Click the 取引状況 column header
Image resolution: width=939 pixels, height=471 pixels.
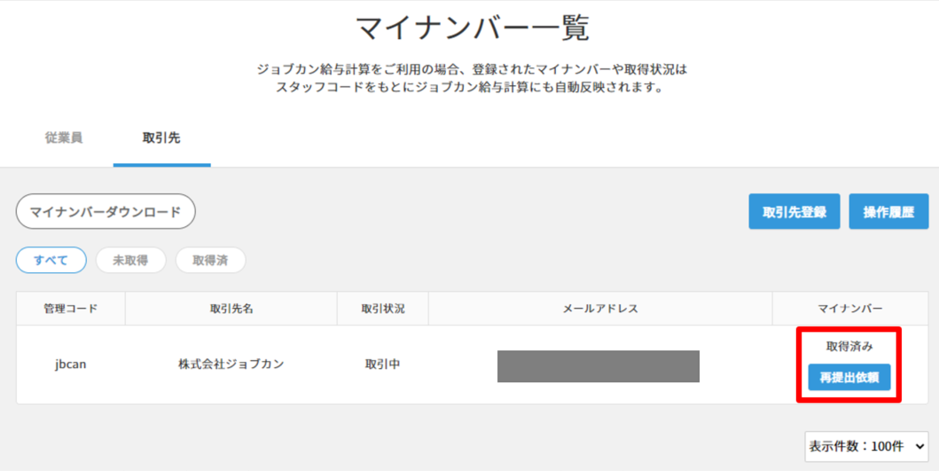(x=383, y=309)
